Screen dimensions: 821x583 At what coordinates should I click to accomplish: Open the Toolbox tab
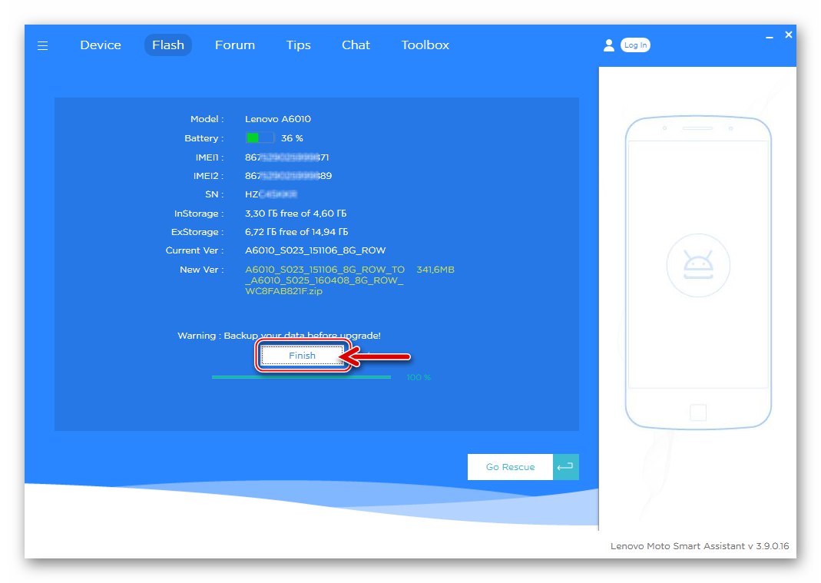(425, 45)
